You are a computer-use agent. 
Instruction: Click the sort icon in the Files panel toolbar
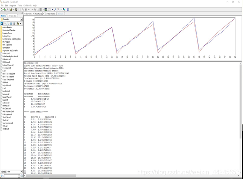pyautogui.click(x=6, y=24)
